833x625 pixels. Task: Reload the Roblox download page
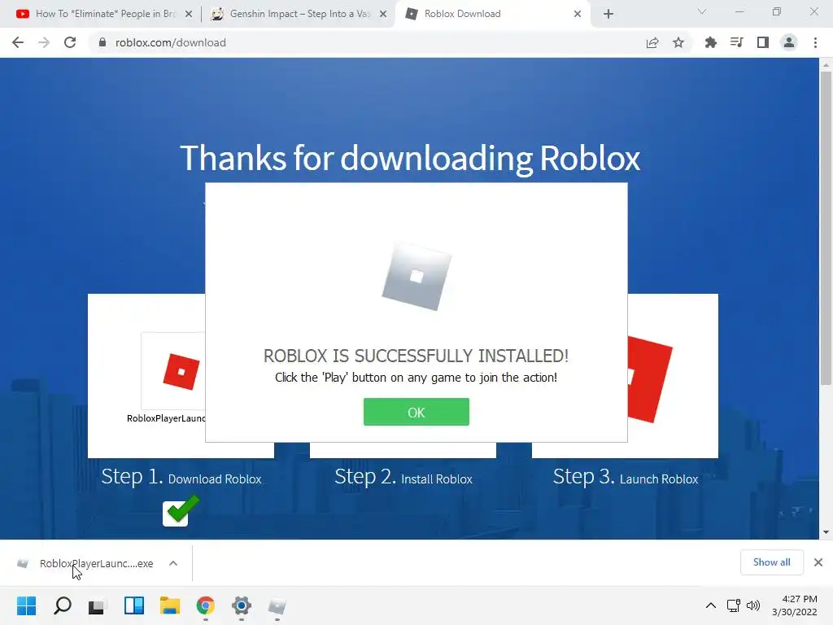pos(70,42)
